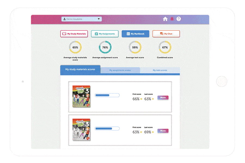Open My Study Materials
The height and width of the screenshot is (163, 245).
click(x=74, y=34)
